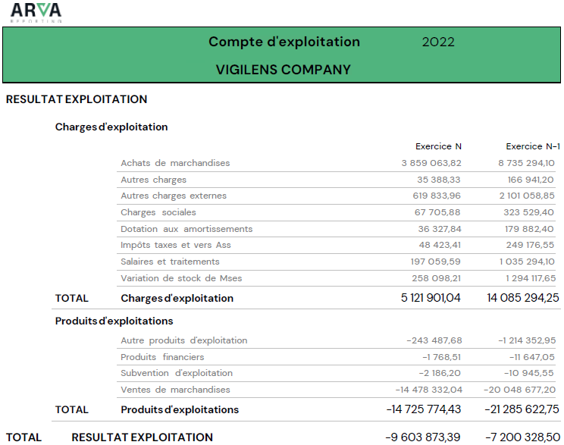This screenshot has height=445, width=564.
Task: Select the Compte d'exploitation title
Action: (x=284, y=42)
